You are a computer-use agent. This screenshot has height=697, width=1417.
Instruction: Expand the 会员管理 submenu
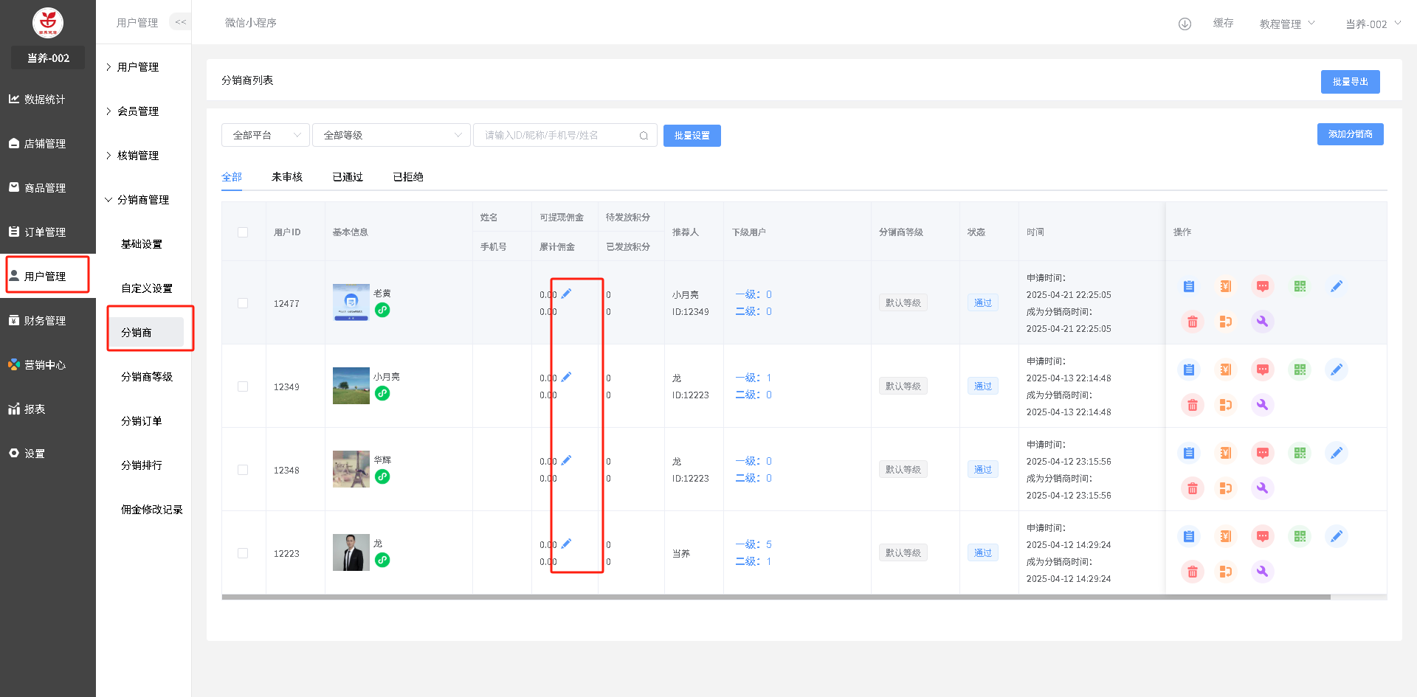pyautogui.click(x=138, y=111)
